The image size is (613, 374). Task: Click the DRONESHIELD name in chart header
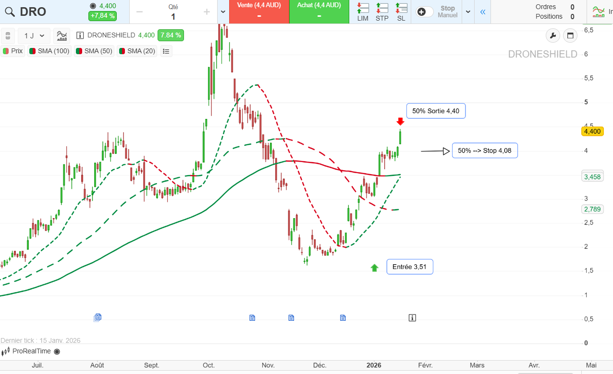111,35
